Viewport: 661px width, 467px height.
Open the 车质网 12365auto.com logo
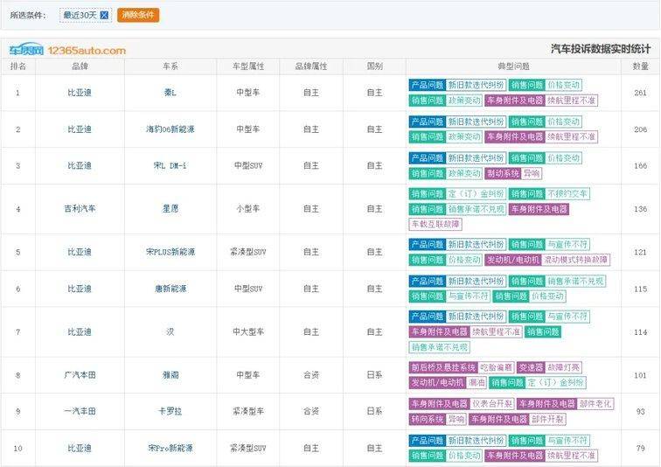67,50
